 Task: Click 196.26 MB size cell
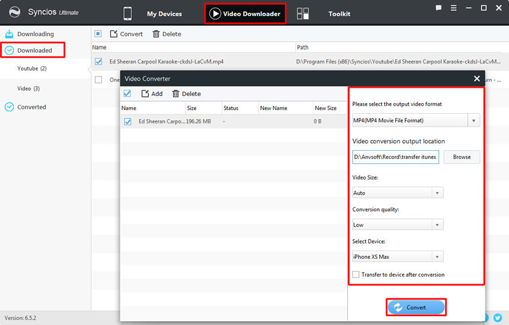coord(199,121)
